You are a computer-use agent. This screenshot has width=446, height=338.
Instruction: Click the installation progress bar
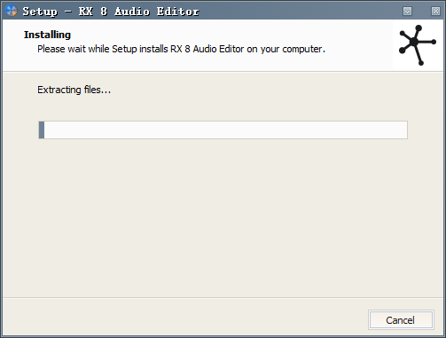point(223,130)
